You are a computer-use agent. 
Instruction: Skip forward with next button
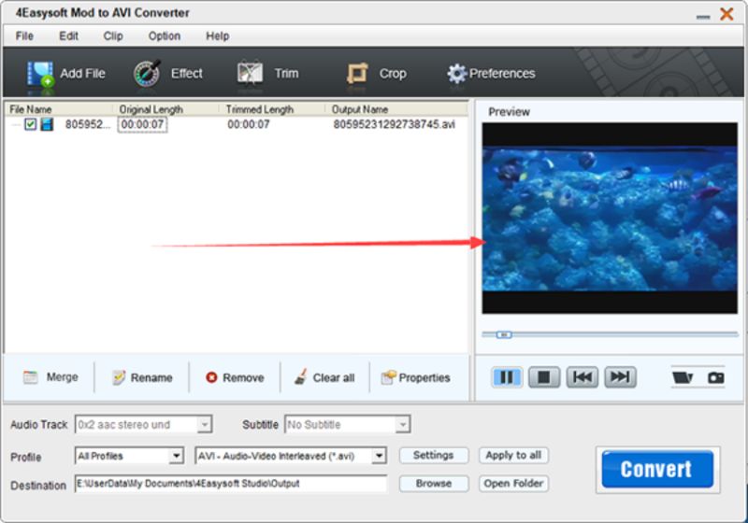pos(620,377)
